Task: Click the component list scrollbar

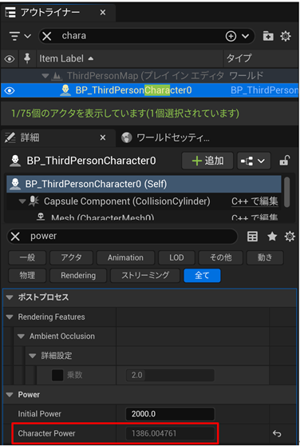Action: tap(287, 192)
